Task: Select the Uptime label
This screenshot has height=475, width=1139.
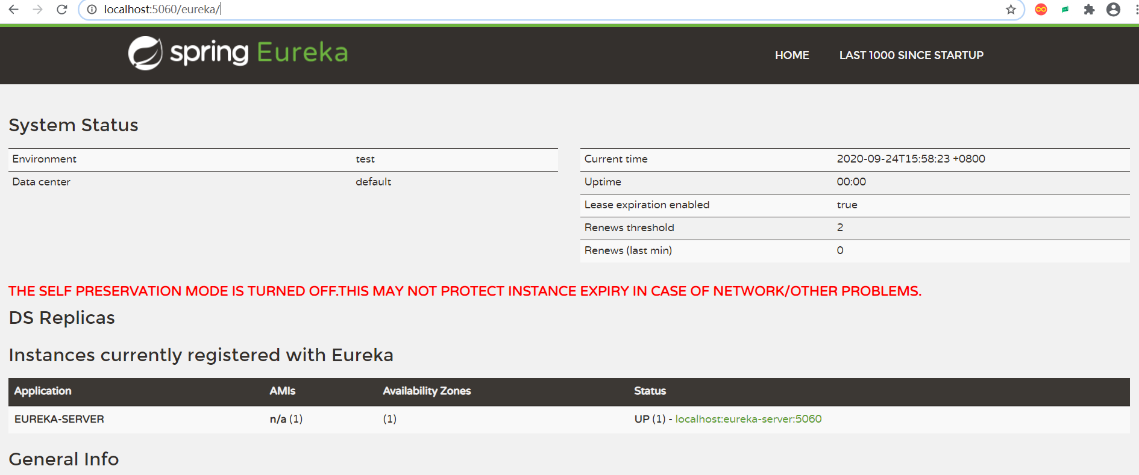Action: 603,182
